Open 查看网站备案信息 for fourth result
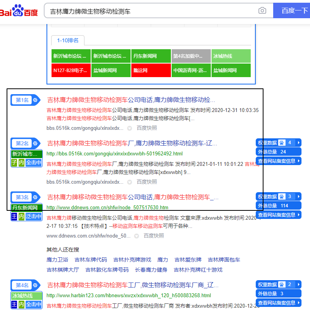310x310 pixels. coord(278,303)
